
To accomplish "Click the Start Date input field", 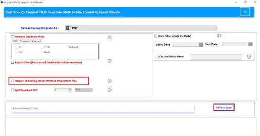I will coord(186,44).
